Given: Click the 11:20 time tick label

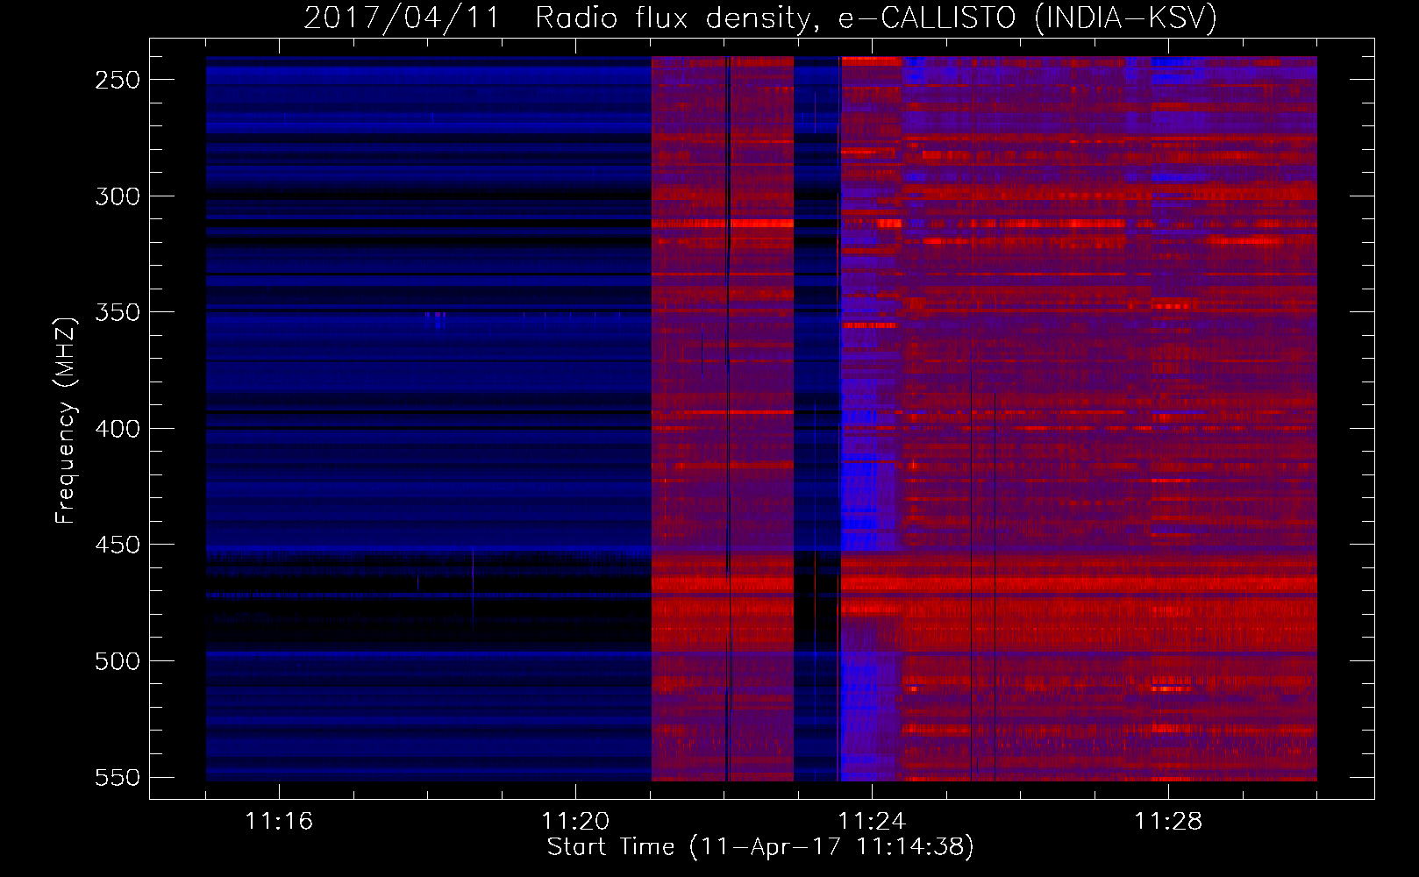Looking at the screenshot, I should [575, 822].
